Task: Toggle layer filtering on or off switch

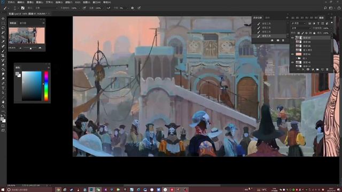Action: [x=332, y=22]
